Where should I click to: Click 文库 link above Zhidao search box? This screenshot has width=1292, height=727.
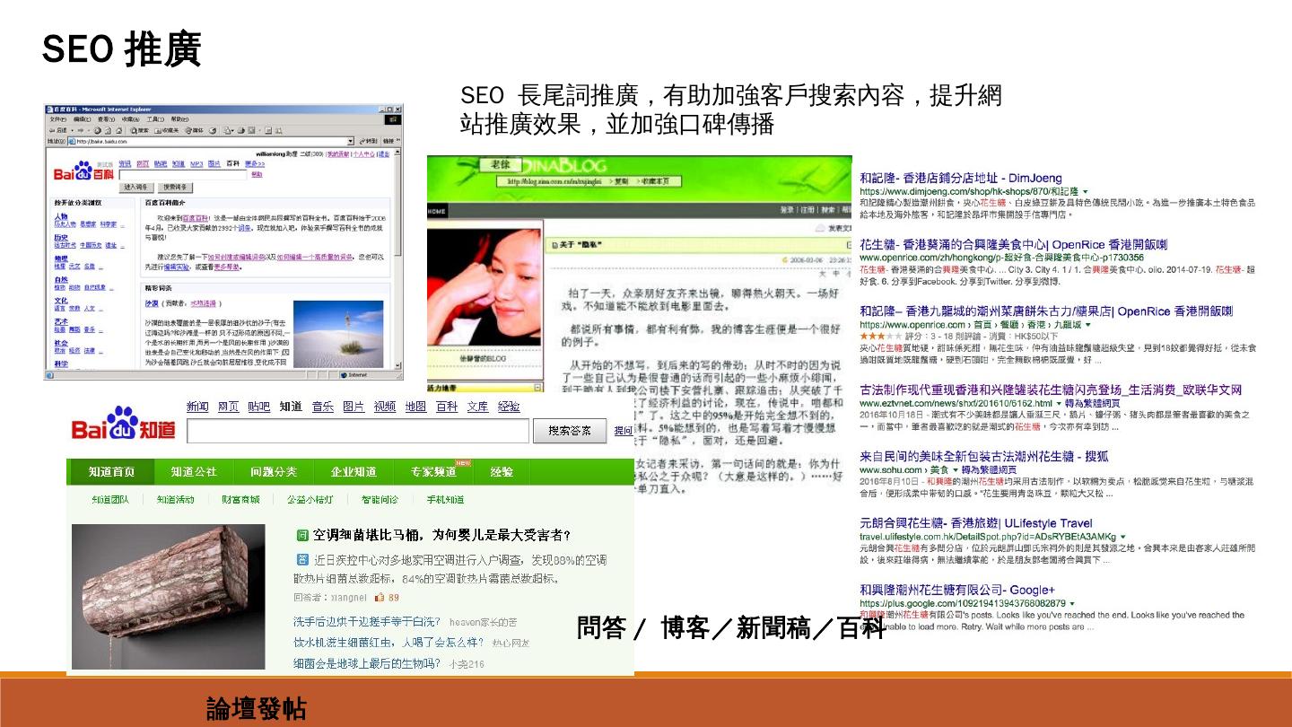477,407
